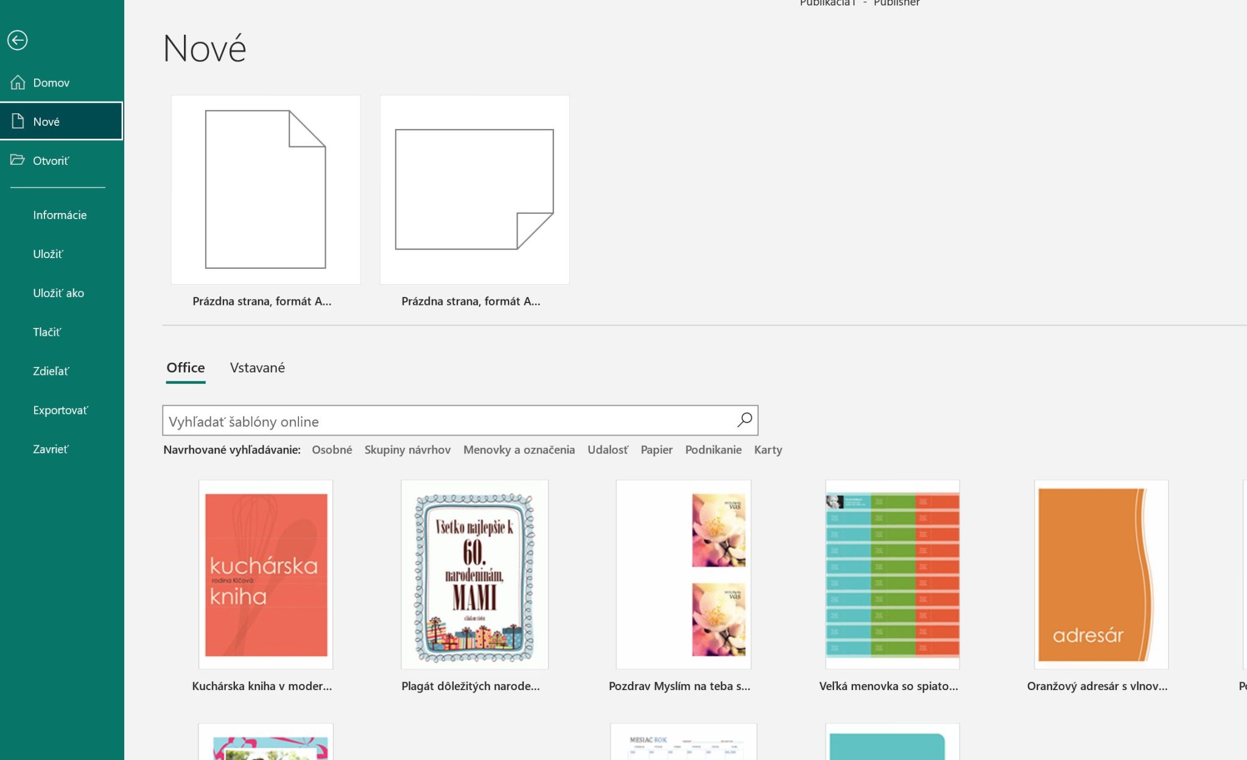Click the Otvoriť folder icon
The height and width of the screenshot is (760, 1247).
coord(18,160)
